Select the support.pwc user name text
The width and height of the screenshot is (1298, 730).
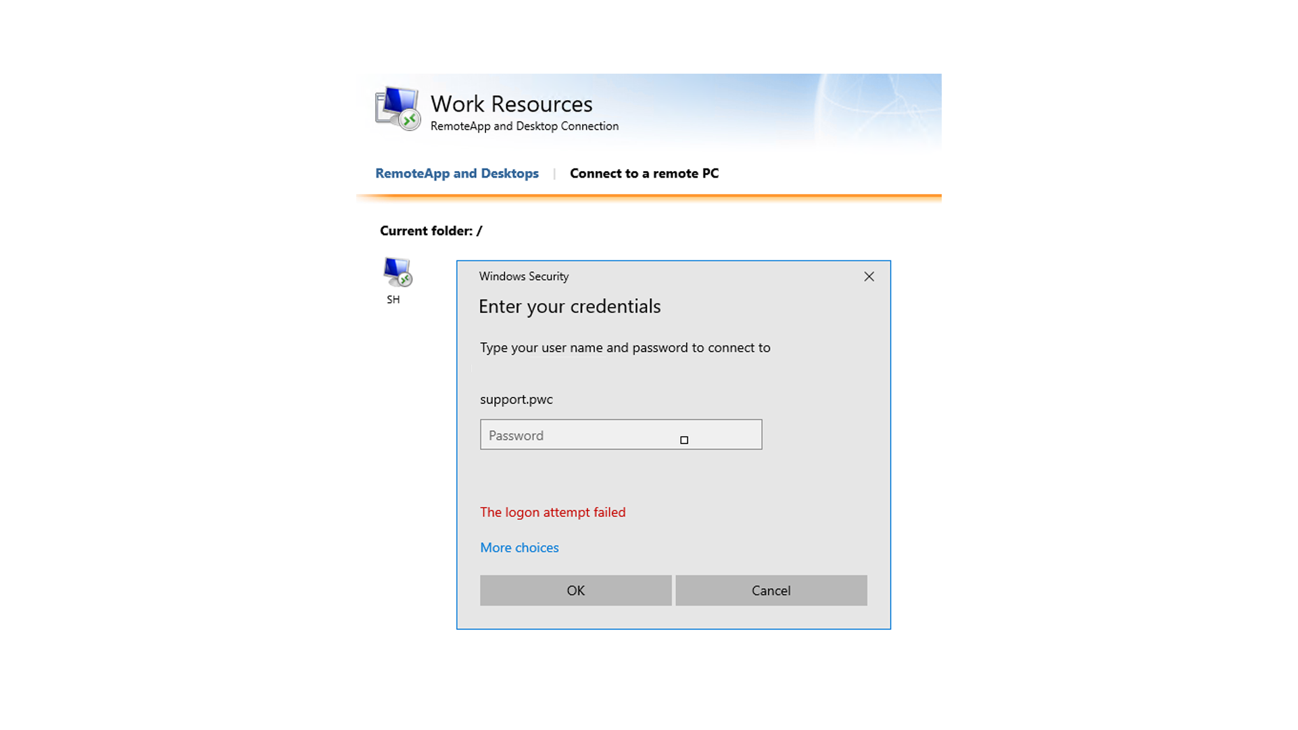(516, 399)
